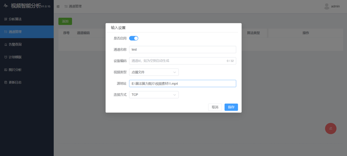347x156 pixels.
Task: Open the 连接方式 dropdown showing TCP
Action: click(154, 95)
